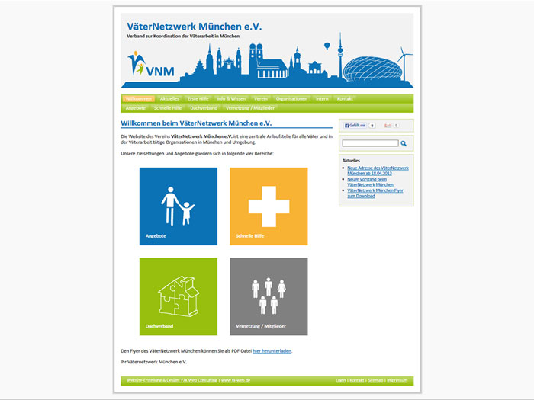Select Angebote in second navigation row
Screen dimensions: 534x400
[x=136, y=108]
